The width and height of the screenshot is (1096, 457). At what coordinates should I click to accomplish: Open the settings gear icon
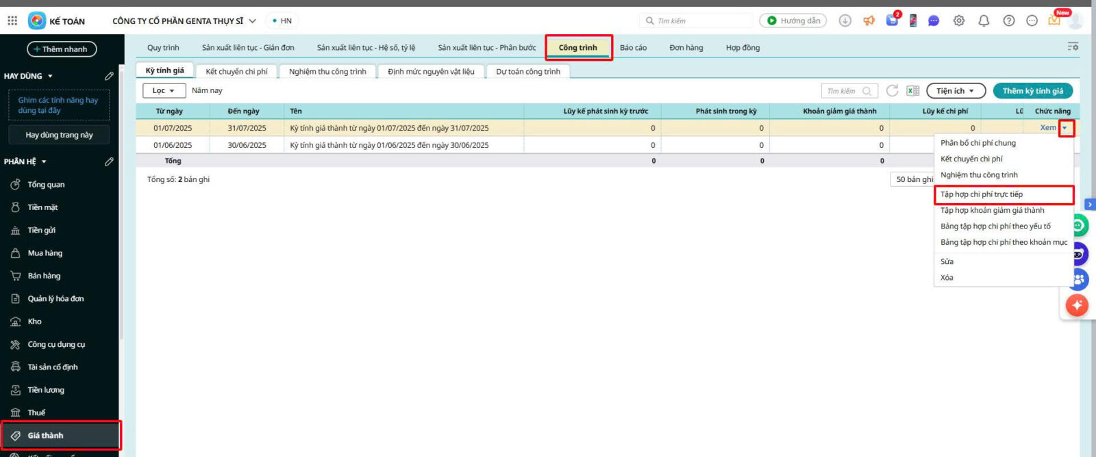pyautogui.click(x=959, y=21)
